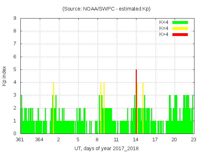Screen dimensions: 204x153
Task: Click the 'UT, days of year 2017_2018' axis title
Action: click(106, 149)
